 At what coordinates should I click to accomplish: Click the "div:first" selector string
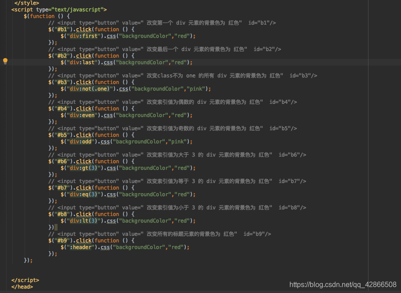click(x=84, y=36)
